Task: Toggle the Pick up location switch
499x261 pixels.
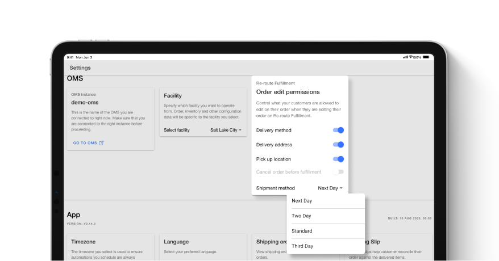Action: (338, 159)
